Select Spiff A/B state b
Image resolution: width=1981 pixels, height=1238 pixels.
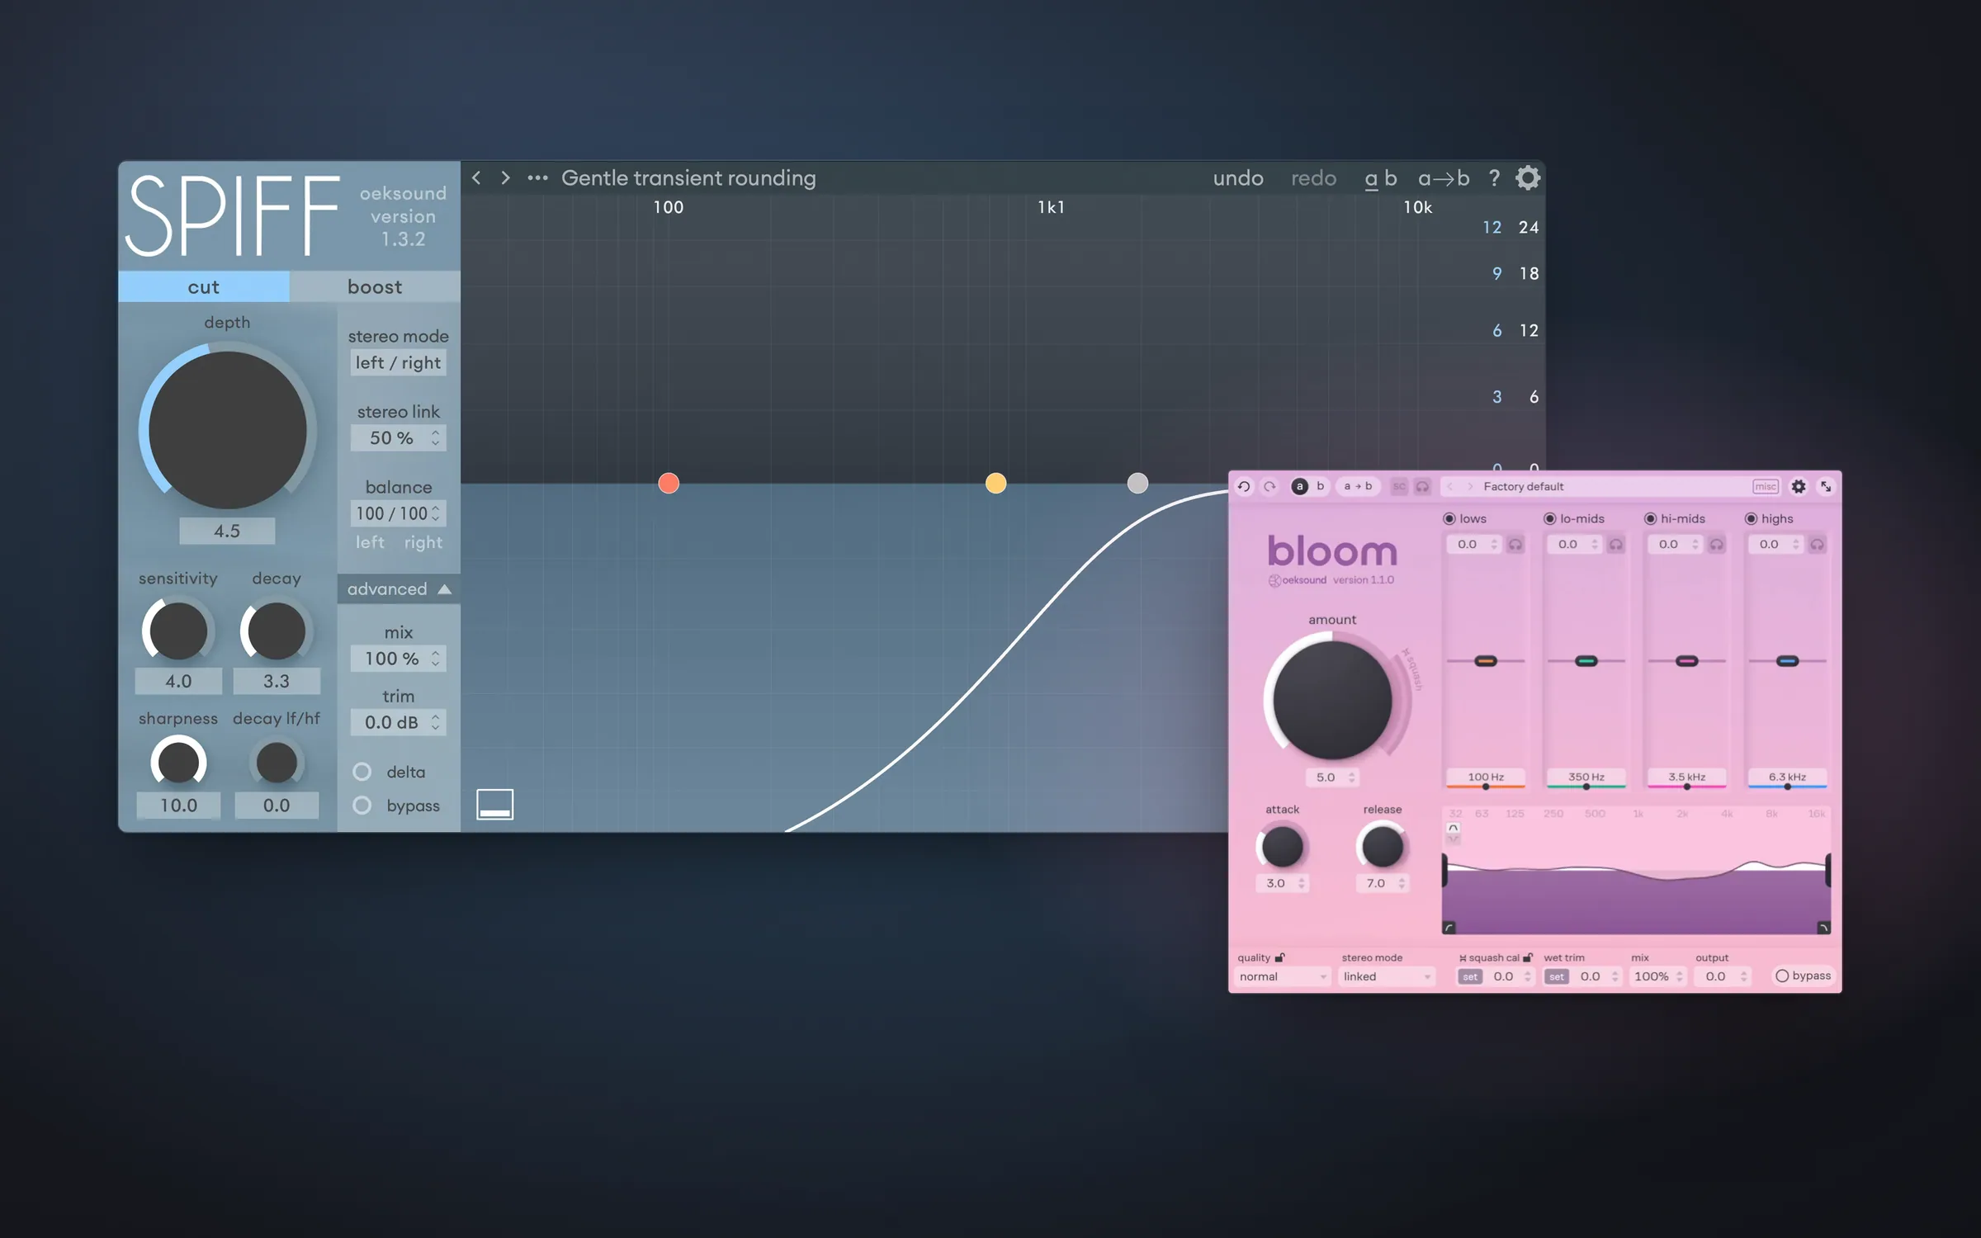point(1391,177)
